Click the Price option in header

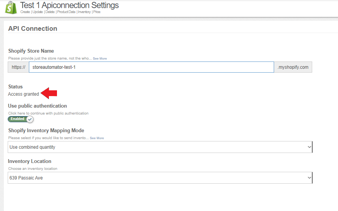(x=97, y=12)
